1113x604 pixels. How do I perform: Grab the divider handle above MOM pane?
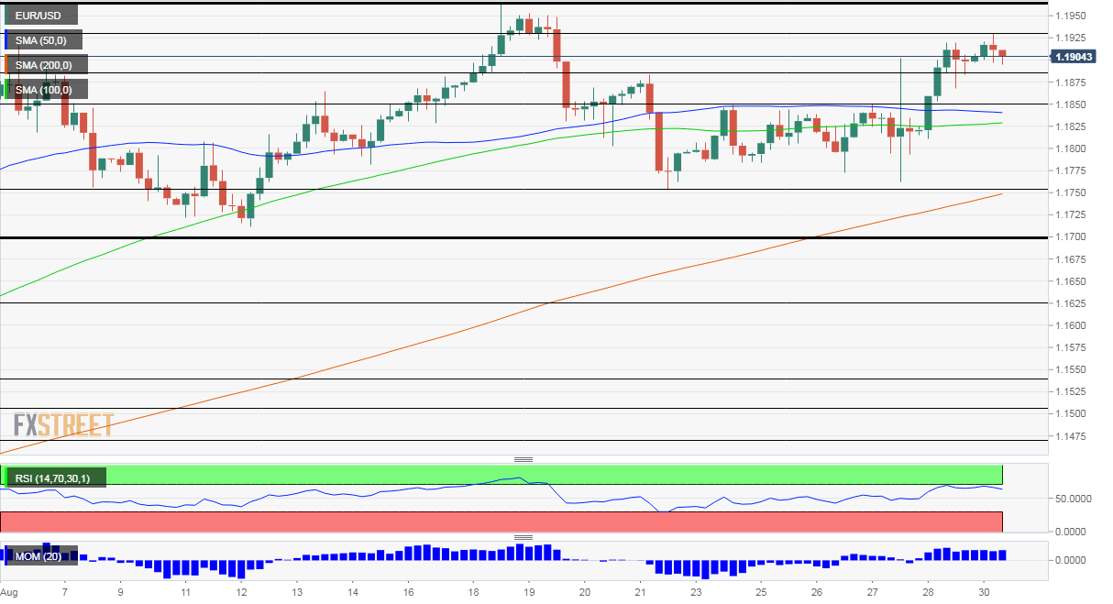click(x=523, y=537)
